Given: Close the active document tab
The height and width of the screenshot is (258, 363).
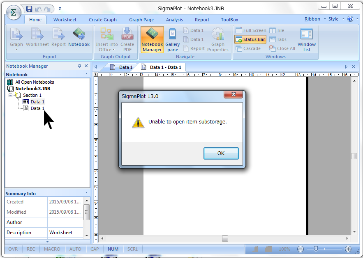Looking at the screenshot, I should pyautogui.click(x=354, y=67).
